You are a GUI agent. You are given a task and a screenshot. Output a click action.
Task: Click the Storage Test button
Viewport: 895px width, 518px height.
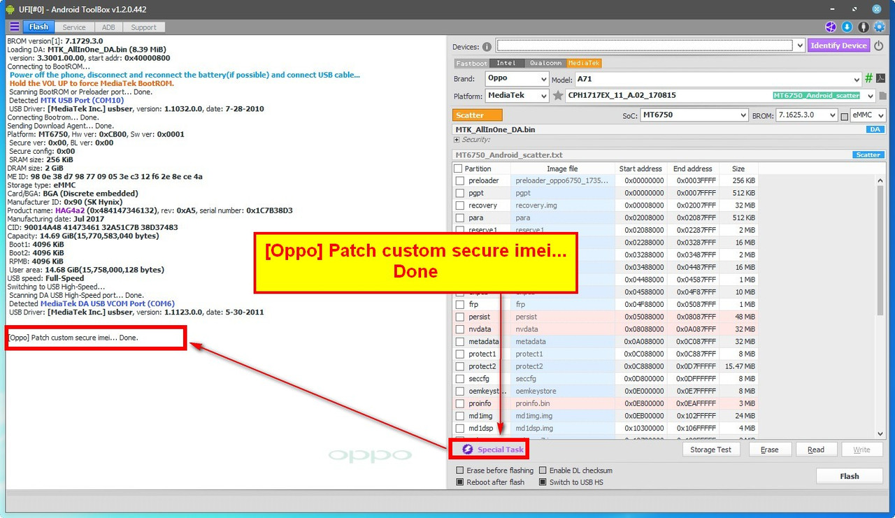pyautogui.click(x=710, y=449)
